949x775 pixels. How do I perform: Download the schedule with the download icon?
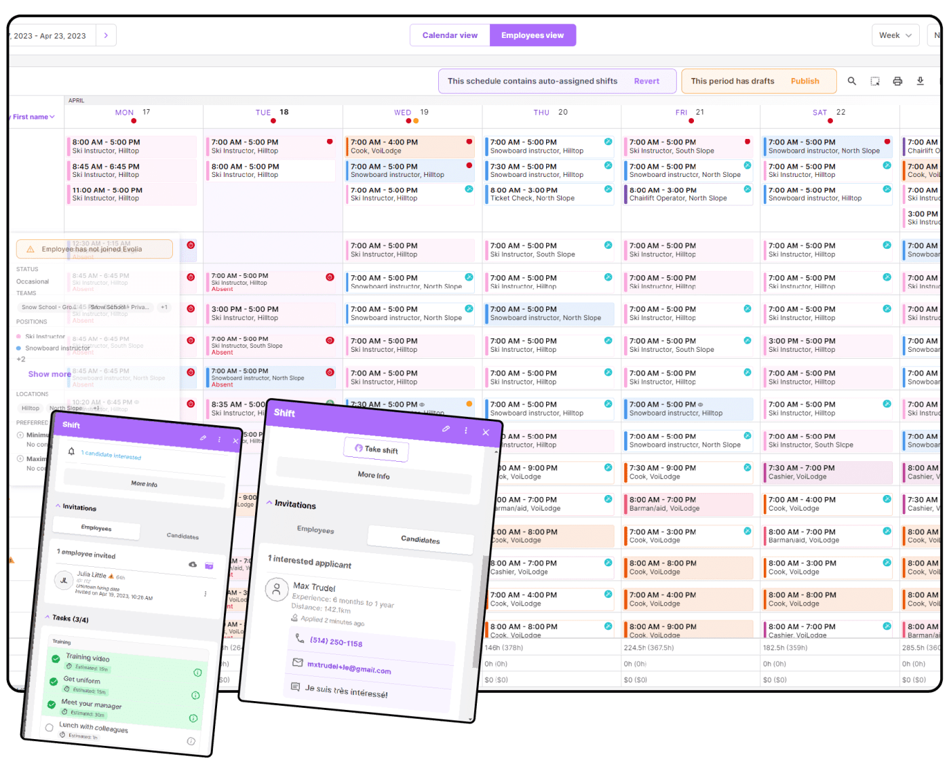[x=921, y=81]
